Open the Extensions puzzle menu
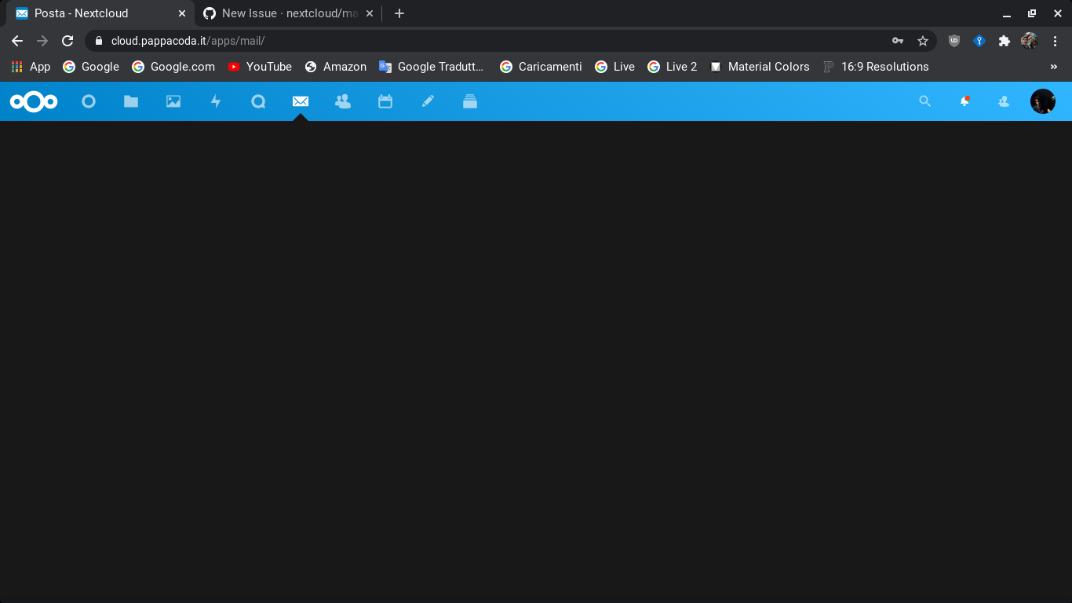The width and height of the screenshot is (1072, 603). click(x=1005, y=41)
